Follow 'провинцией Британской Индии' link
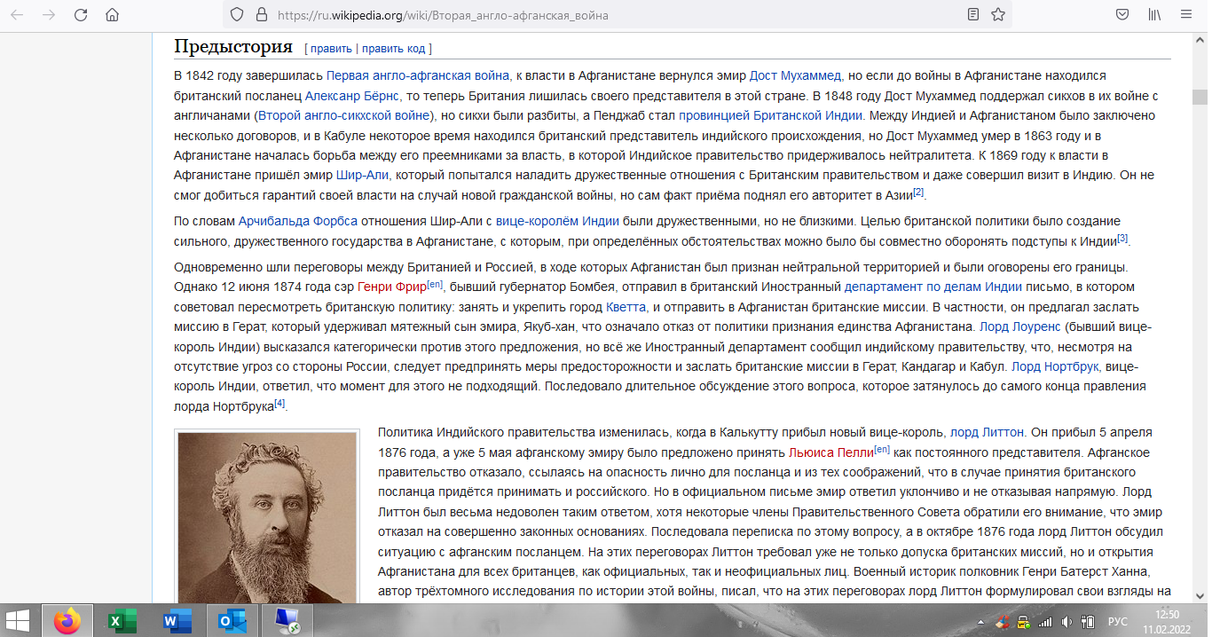Screen dimensions: 1212x637 (x=771, y=114)
